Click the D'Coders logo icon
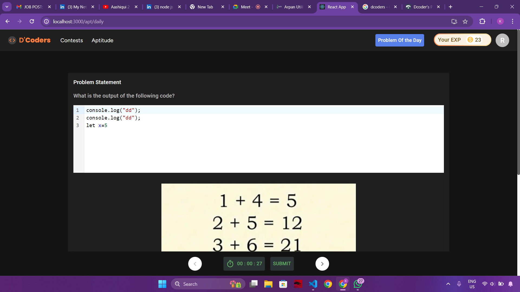This screenshot has height=292, width=520. pyautogui.click(x=12, y=40)
